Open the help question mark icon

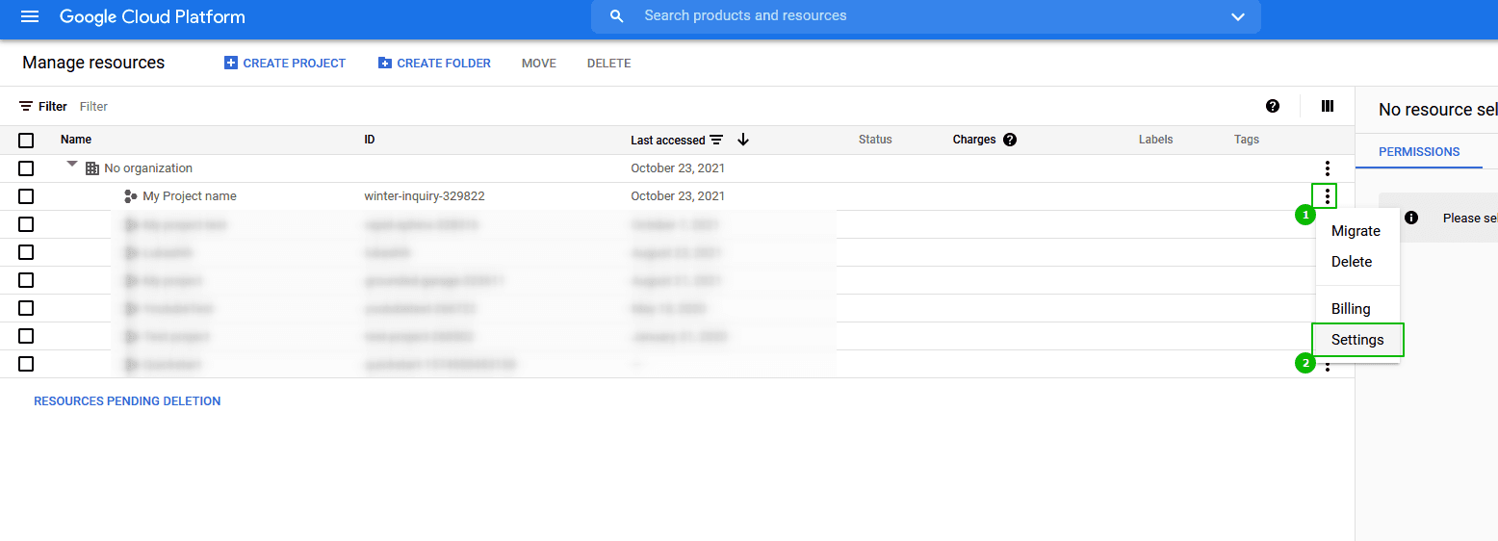pos(1273,106)
